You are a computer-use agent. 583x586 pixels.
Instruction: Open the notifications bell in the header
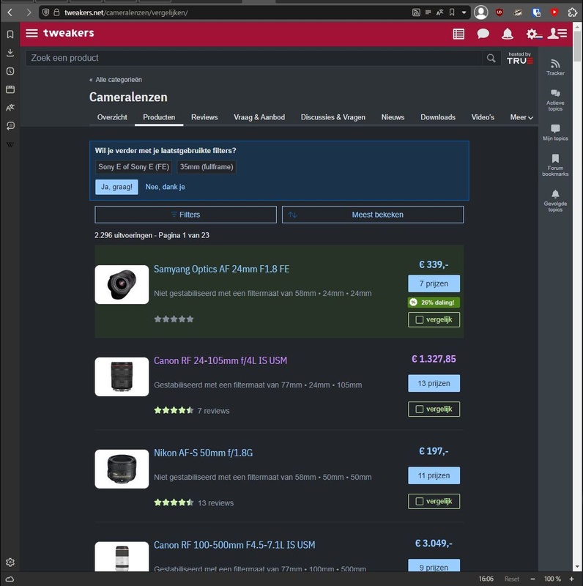[x=507, y=34]
